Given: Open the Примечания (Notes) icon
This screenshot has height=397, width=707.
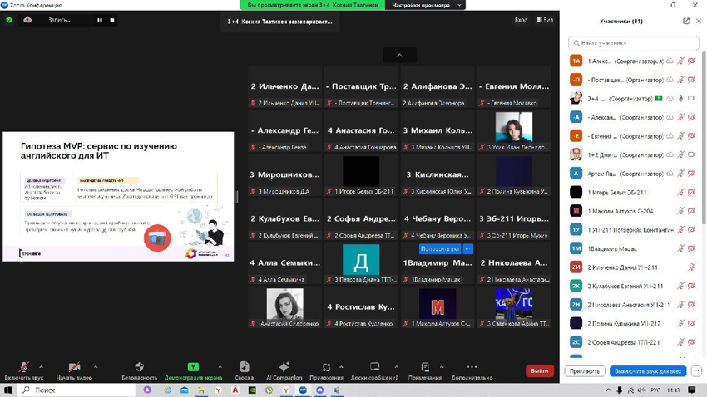Looking at the screenshot, I should click(x=425, y=367).
